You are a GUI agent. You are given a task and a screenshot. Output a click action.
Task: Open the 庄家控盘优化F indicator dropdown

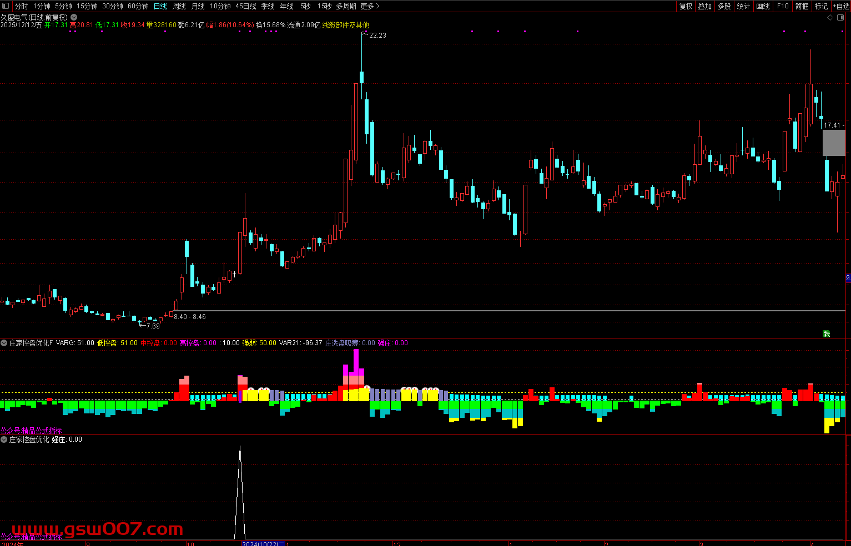(x=4, y=343)
